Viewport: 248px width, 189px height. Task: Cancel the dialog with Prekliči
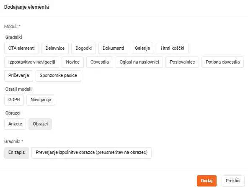[233, 181]
